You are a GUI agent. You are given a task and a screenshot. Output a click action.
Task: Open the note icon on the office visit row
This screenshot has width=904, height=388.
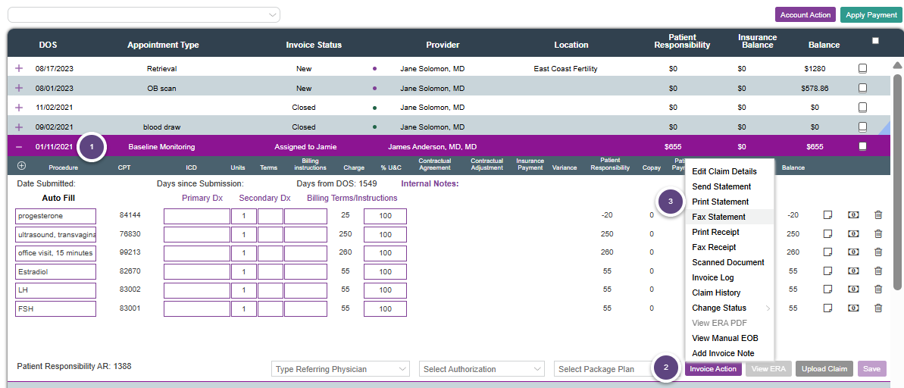pos(828,252)
